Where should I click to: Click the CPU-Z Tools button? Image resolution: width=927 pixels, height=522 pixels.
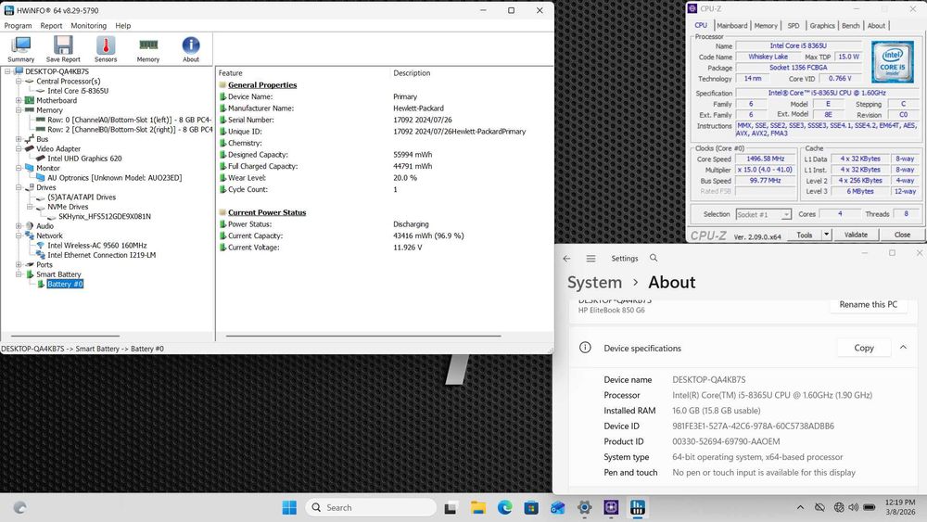pyautogui.click(x=804, y=236)
